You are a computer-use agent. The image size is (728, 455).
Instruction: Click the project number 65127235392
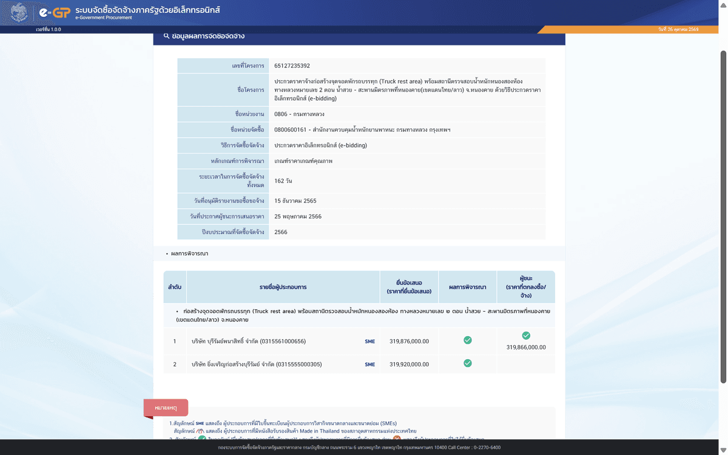(x=292, y=66)
